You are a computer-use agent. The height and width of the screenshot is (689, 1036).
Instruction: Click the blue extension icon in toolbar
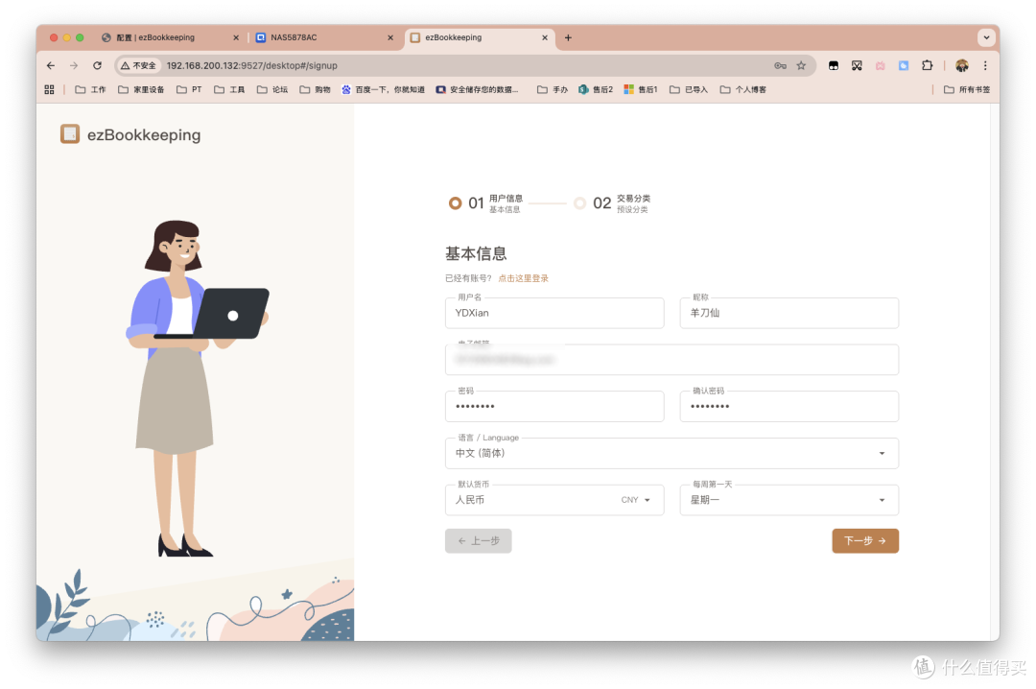[x=904, y=65]
